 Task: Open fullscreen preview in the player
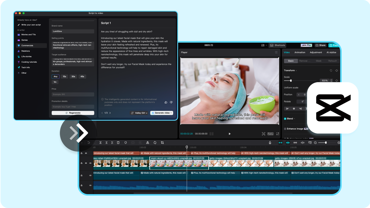coord(278,134)
